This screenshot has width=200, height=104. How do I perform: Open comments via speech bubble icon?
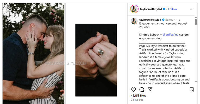(x=142, y=90)
